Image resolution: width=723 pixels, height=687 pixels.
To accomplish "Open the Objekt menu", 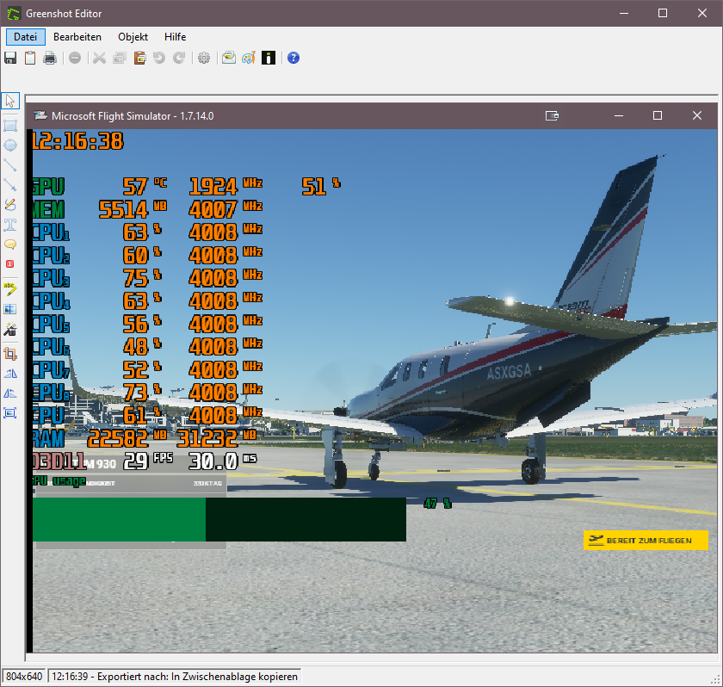I will click(x=133, y=37).
